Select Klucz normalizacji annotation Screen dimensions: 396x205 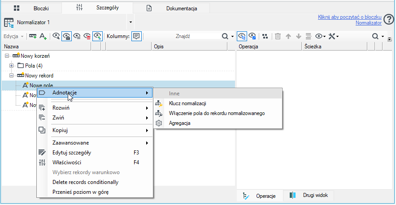218,103
